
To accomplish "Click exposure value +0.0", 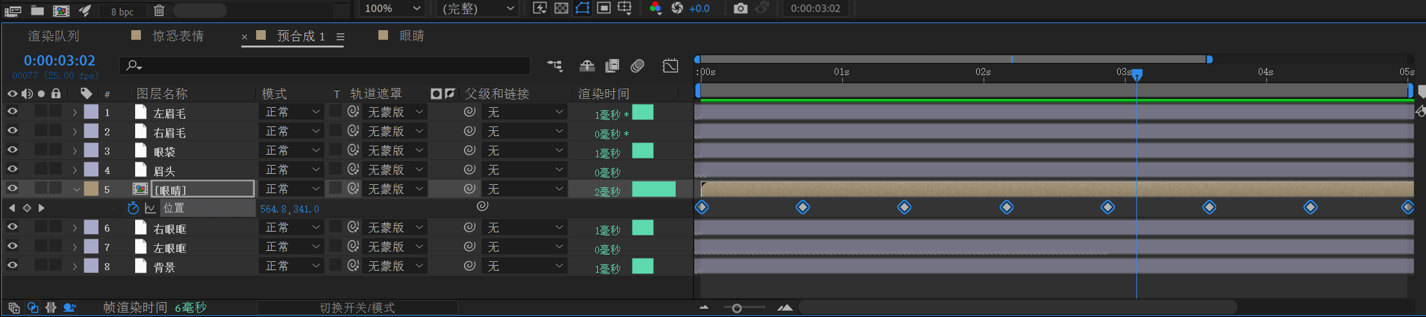I will pos(699,8).
